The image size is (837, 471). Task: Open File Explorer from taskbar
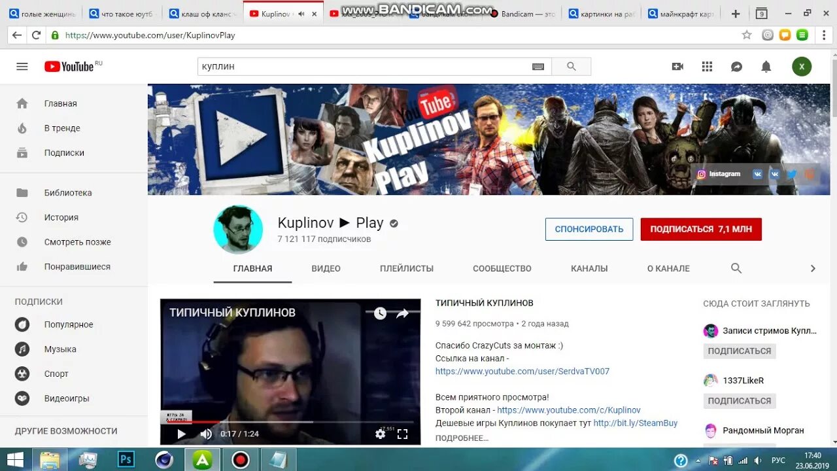(x=50, y=460)
